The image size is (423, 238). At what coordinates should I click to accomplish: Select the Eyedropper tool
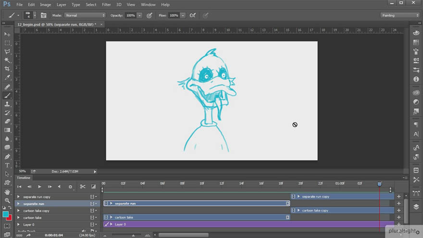click(x=7, y=77)
